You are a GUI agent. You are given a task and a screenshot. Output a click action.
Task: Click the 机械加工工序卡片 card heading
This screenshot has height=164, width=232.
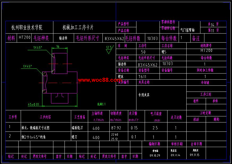(78, 28)
